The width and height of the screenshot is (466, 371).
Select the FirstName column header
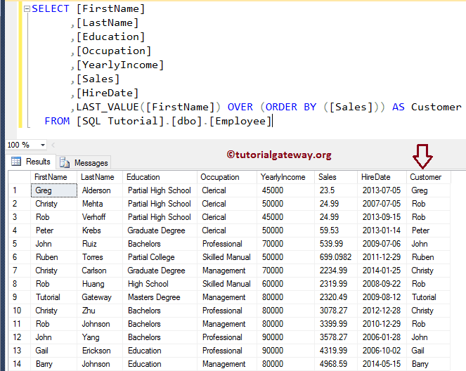click(x=51, y=177)
